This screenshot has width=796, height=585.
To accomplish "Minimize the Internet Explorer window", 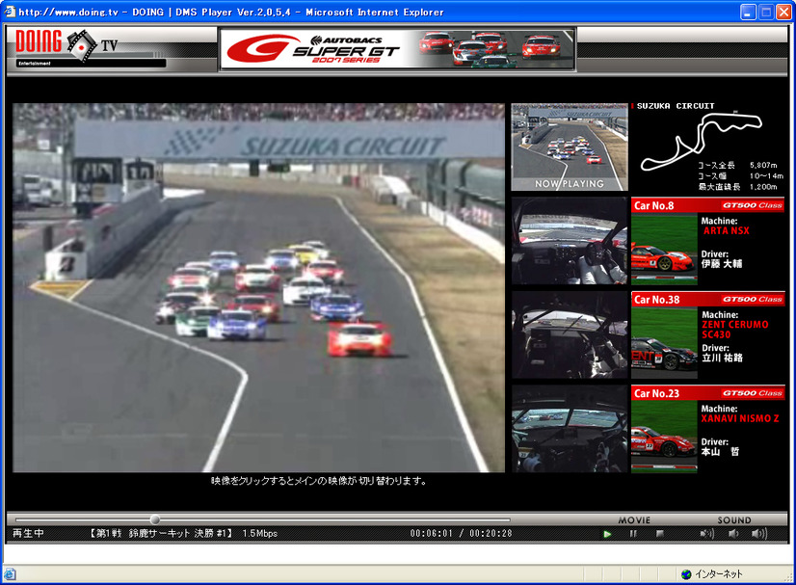I will 747,12.
